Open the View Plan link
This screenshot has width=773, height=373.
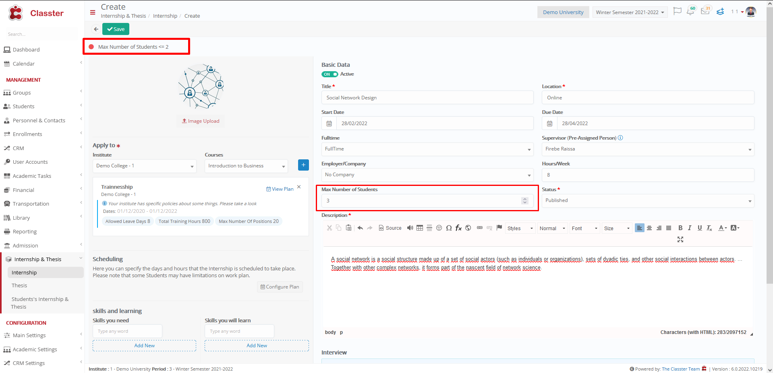[280, 189]
